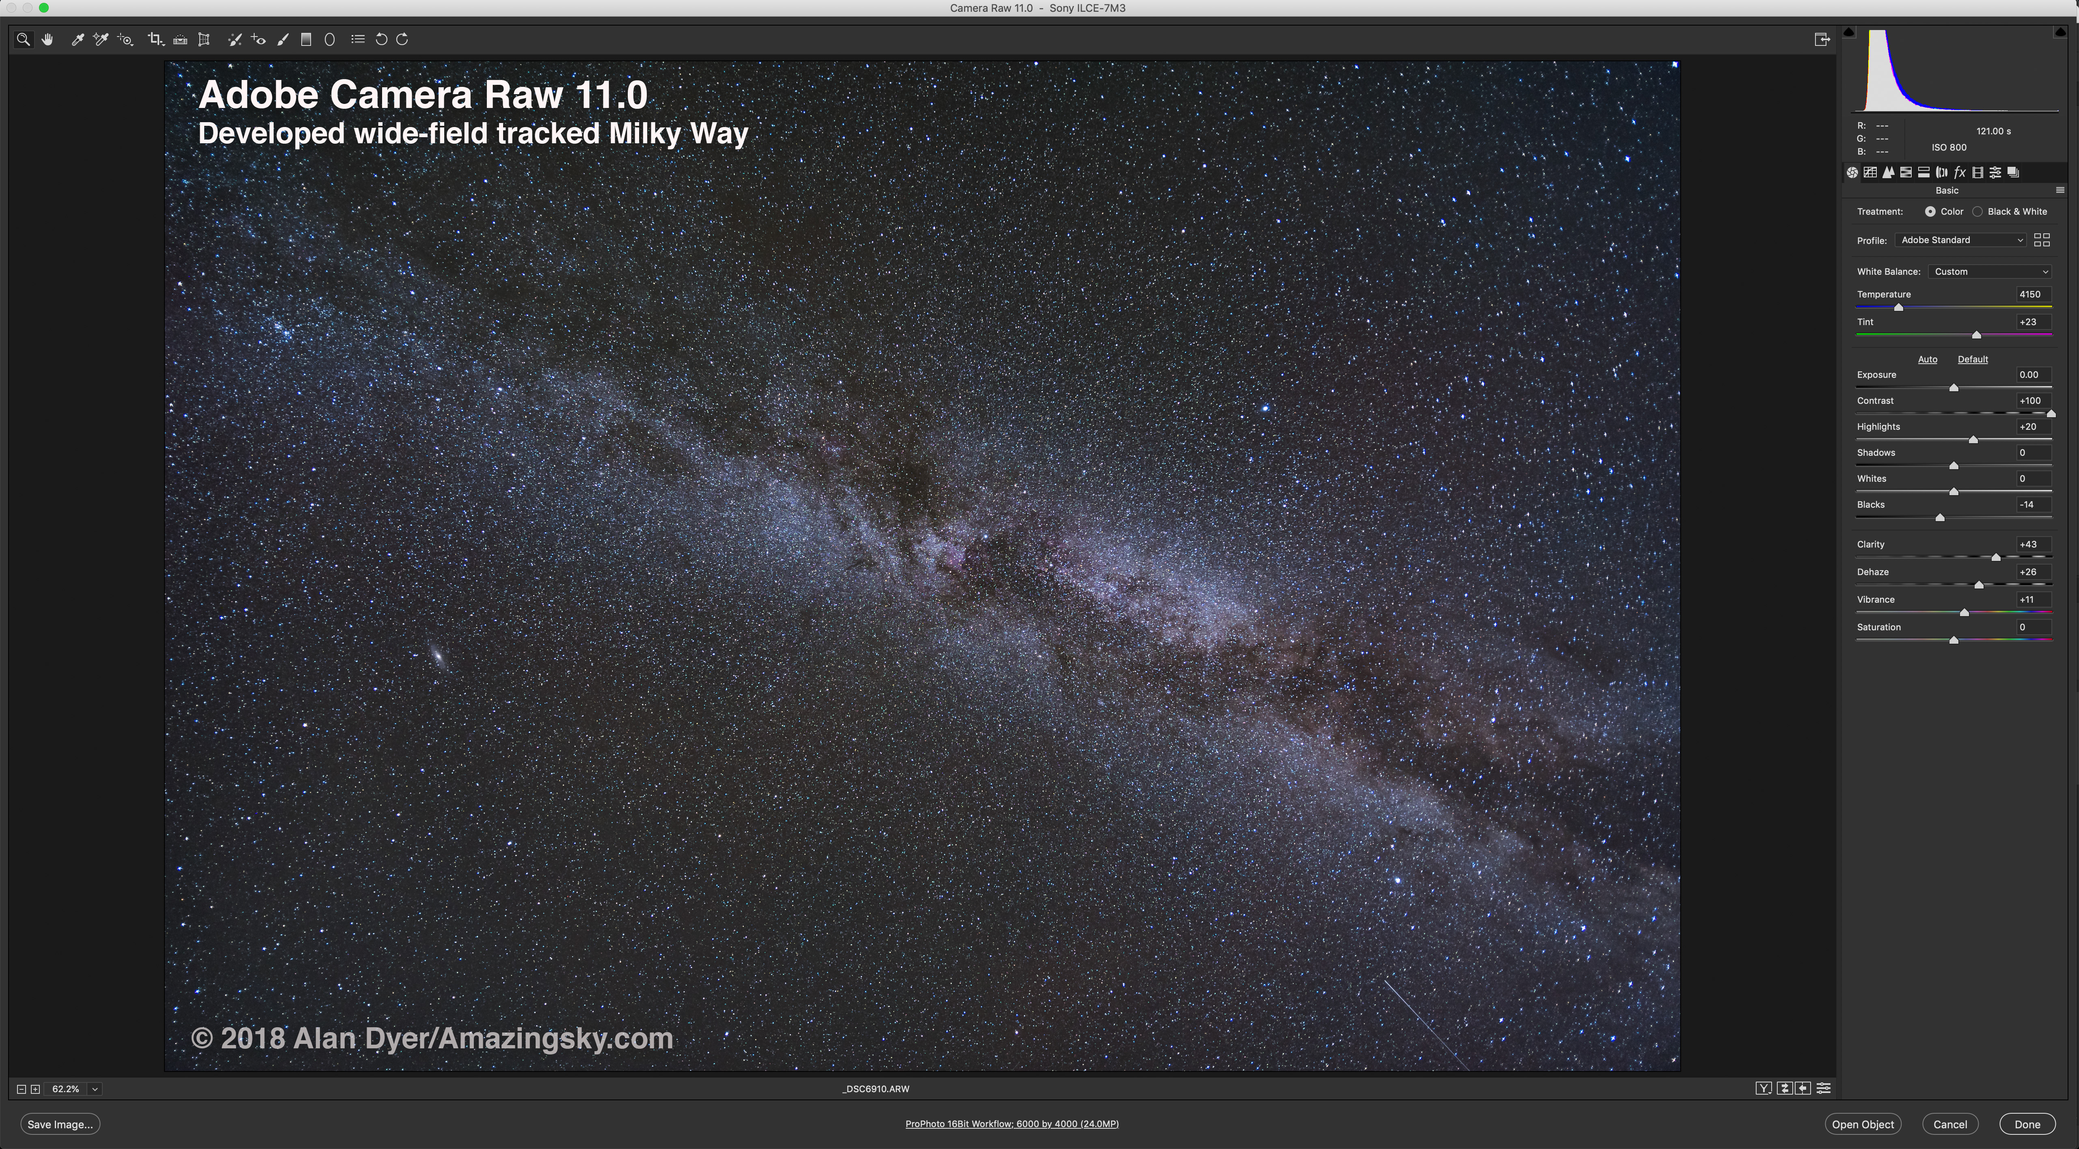Activate the Spot Removal brush tool

tap(234, 39)
